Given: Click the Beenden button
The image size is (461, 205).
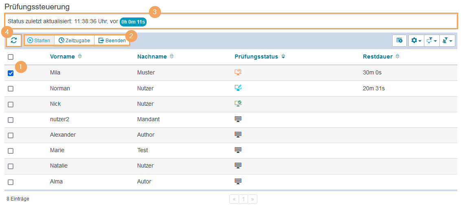Looking at the screenshot, I should click(112, 41).
